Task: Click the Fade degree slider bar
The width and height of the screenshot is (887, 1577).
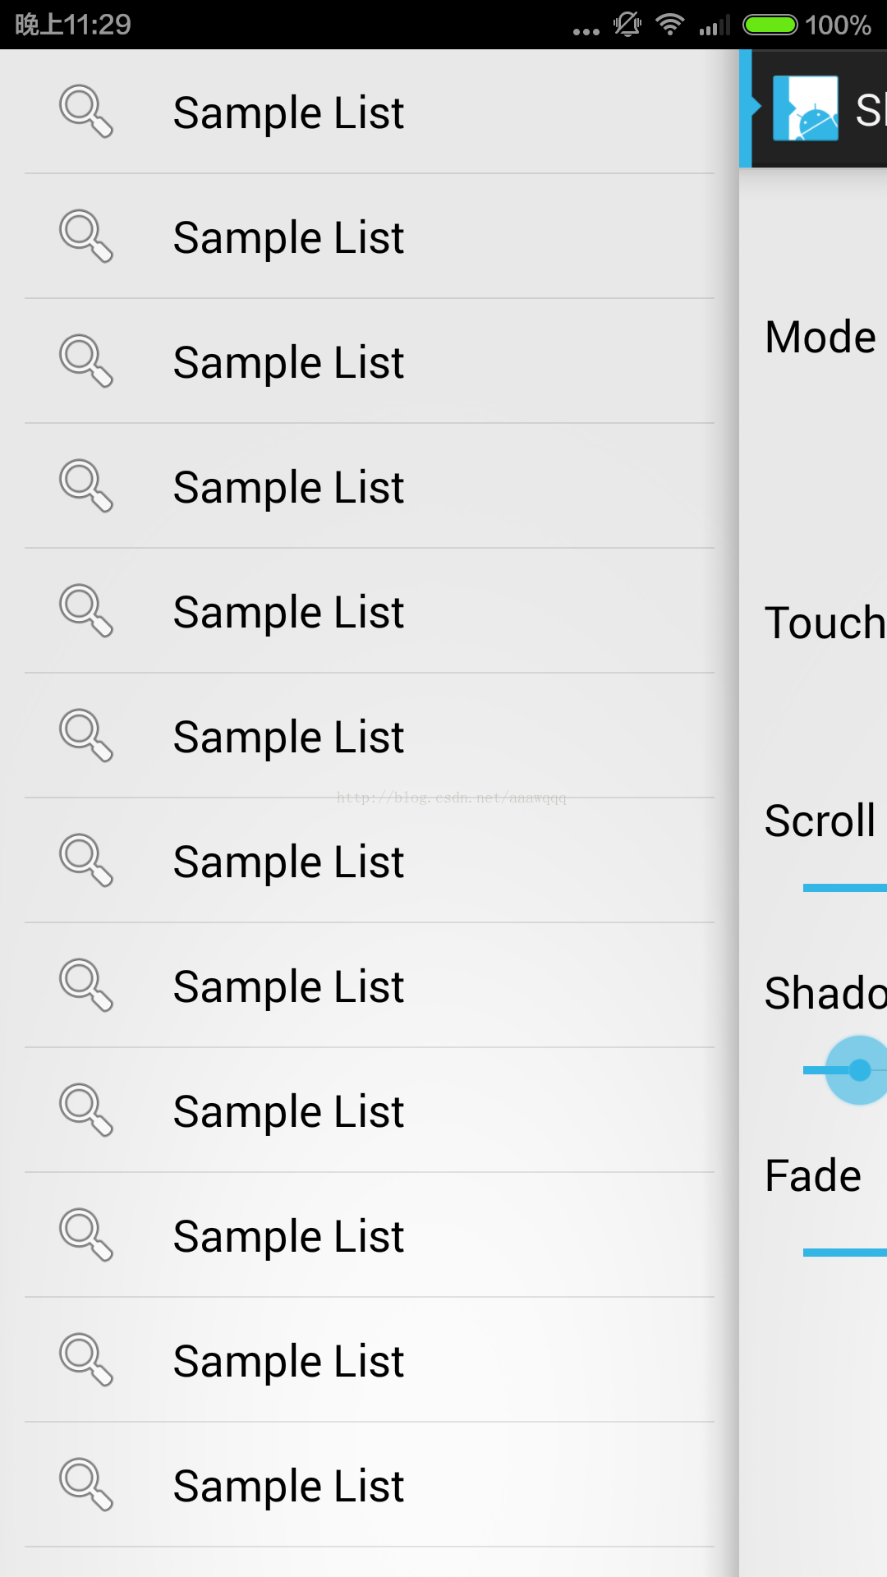Action: (x=845, y=1253)
